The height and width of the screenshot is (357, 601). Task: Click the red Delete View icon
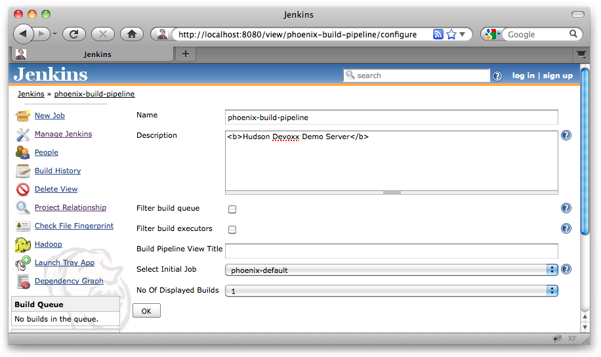[22, 190]
